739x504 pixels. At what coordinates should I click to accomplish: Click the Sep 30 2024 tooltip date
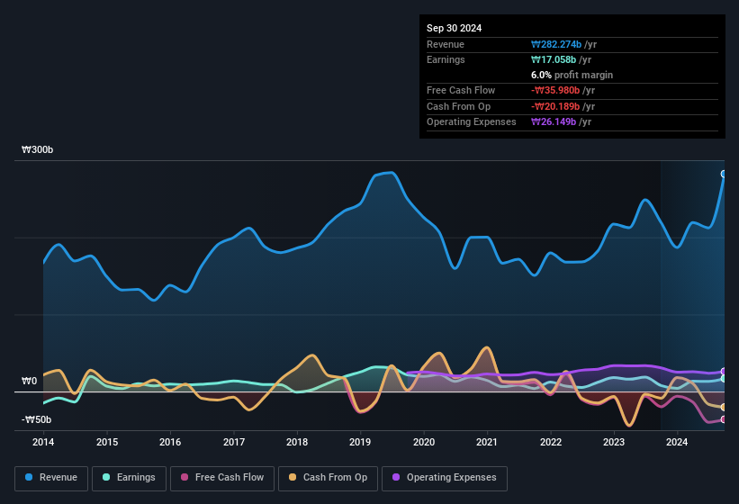pyautogui.click(x=454, y=28)
